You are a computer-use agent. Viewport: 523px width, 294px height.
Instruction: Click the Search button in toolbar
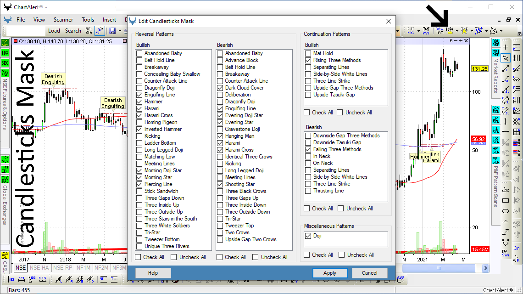tap(73, 31)
